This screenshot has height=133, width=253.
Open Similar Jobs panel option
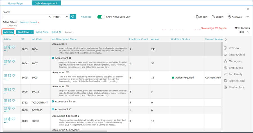(234, 87)
